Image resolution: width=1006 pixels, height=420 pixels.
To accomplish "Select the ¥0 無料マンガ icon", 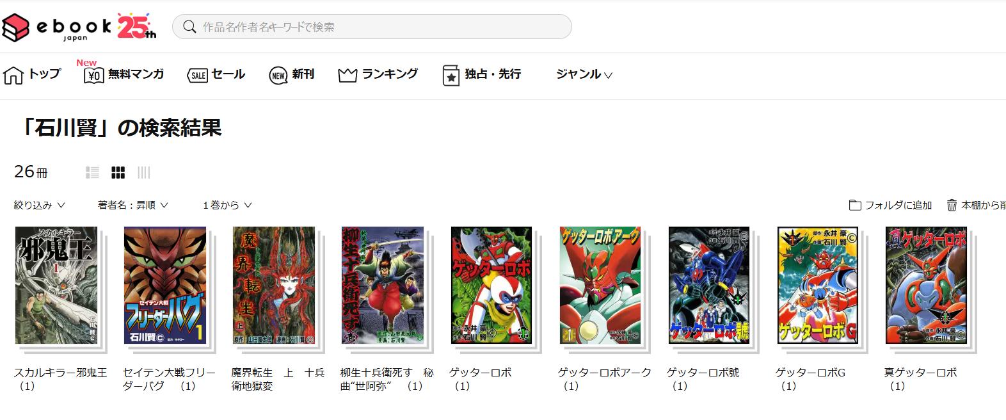I will [94, 76].
